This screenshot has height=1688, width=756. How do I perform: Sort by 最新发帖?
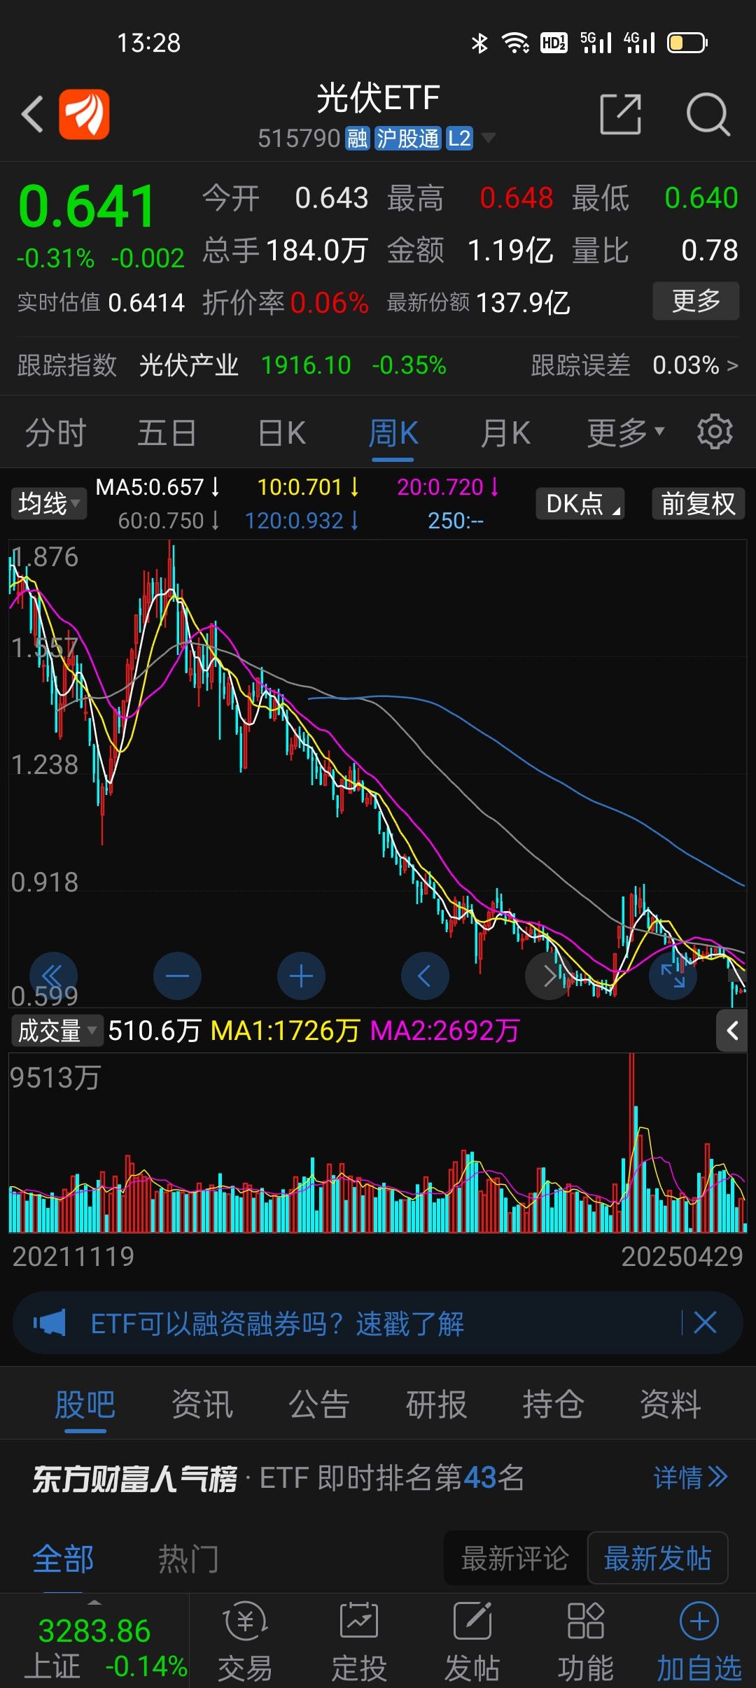(x=658, y=1559)
